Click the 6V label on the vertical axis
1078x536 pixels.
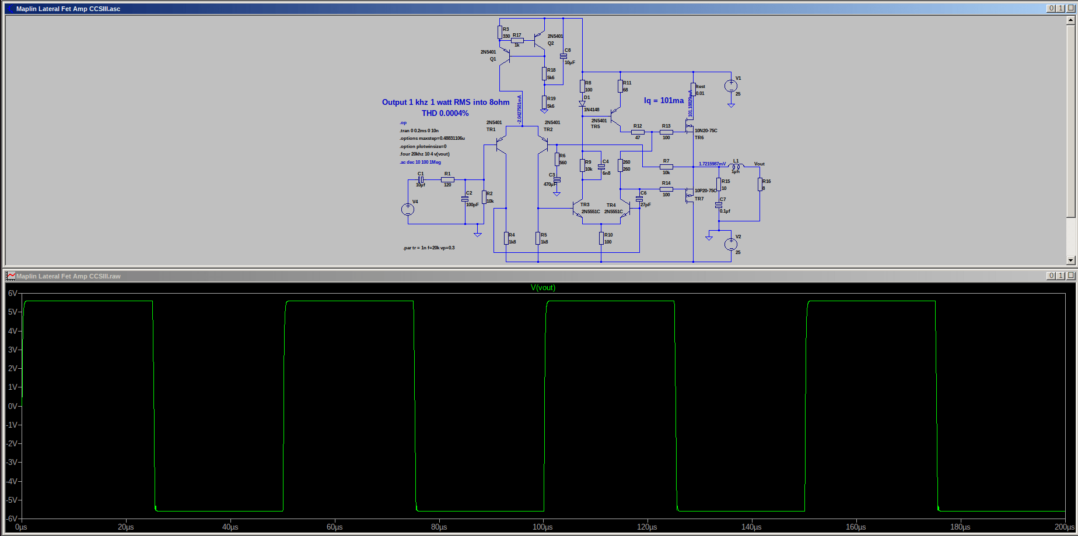13,293
